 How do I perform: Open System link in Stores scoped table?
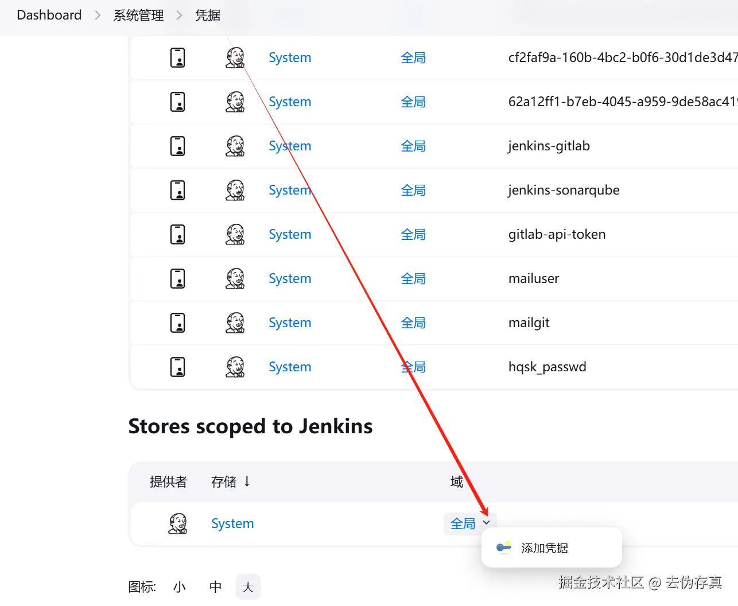(232, 524)
